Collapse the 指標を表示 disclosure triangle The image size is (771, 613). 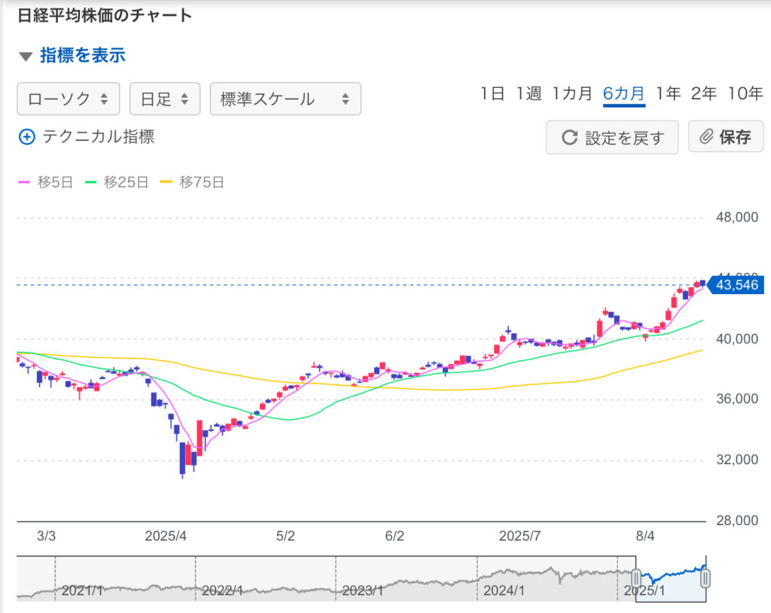[x=26, y=56]
